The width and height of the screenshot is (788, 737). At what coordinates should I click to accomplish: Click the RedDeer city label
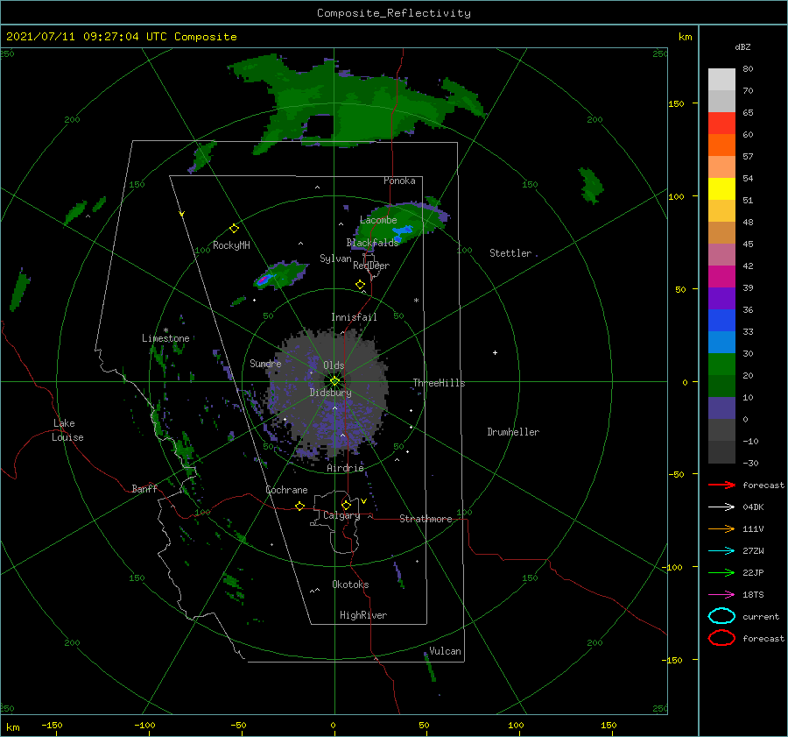[x=371, y=266]
